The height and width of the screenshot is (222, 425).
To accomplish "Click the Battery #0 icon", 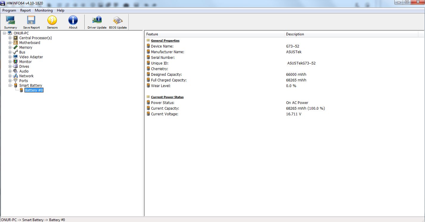I will tap(21, 90).
